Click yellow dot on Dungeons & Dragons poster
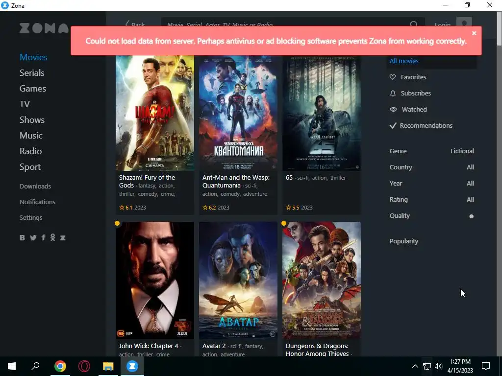This screenshot has height=376, width=502. (284, 223)
